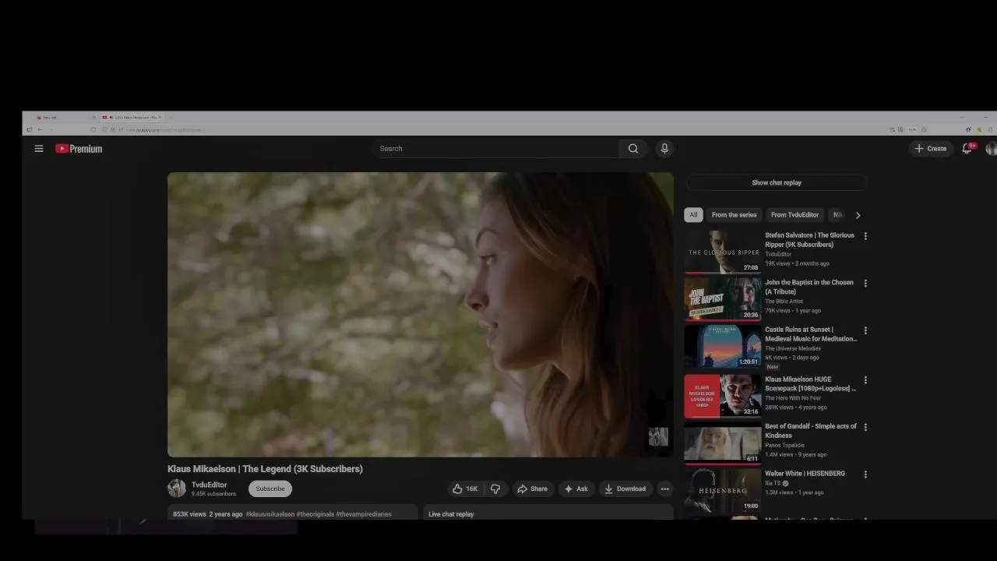The image size is (997, 561).
Task: Go to YouTube Premium home logo
Action: pyautogui.click(x=79, y=149)
